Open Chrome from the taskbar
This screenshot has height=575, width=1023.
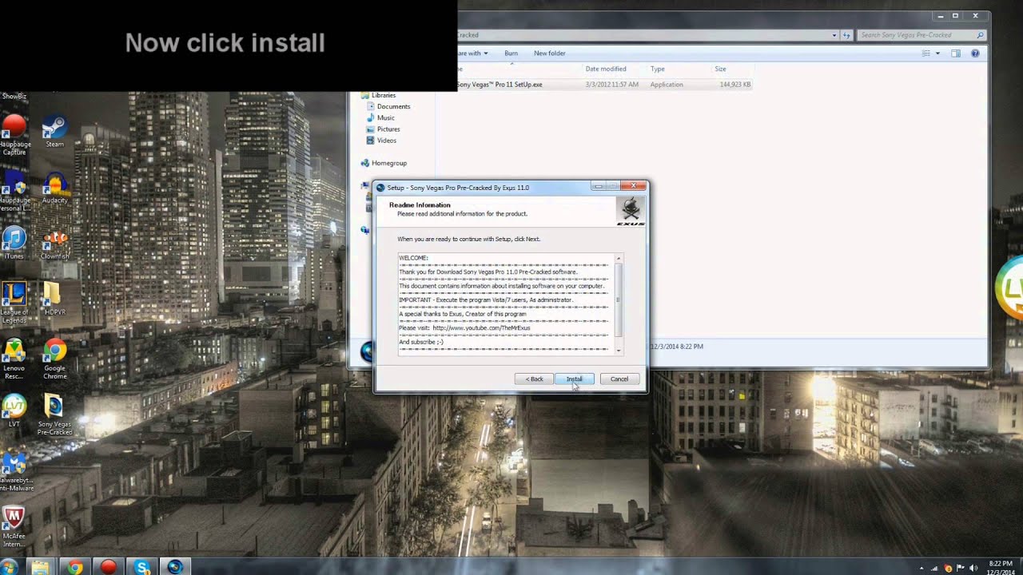tap(74, 567)
